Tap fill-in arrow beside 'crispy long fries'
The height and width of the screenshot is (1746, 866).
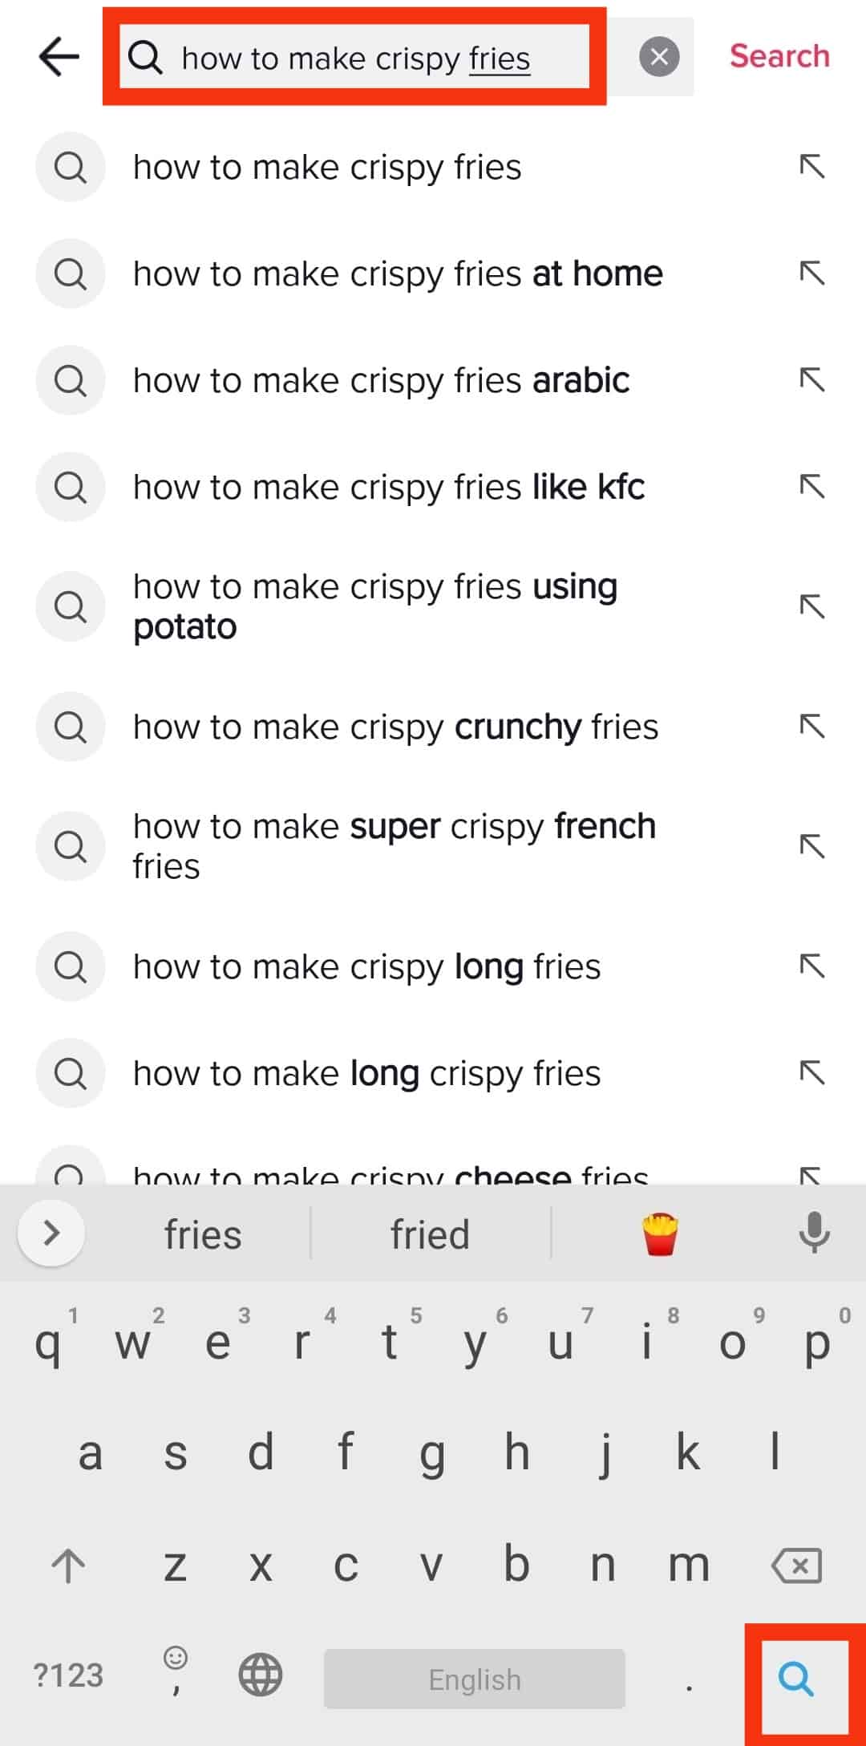coord(811,966)
